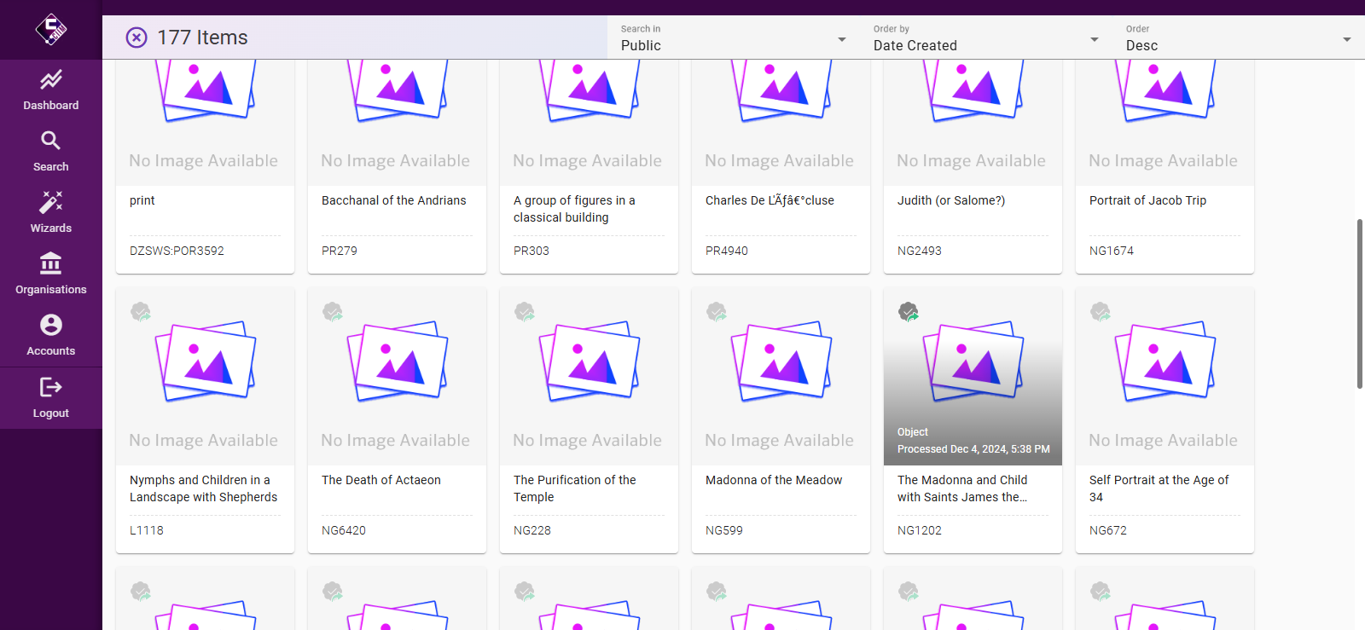Click the thumbnail of Self Portrait card NG672
This screenshot has height=630, width=1365.
tap(1165, 377)
